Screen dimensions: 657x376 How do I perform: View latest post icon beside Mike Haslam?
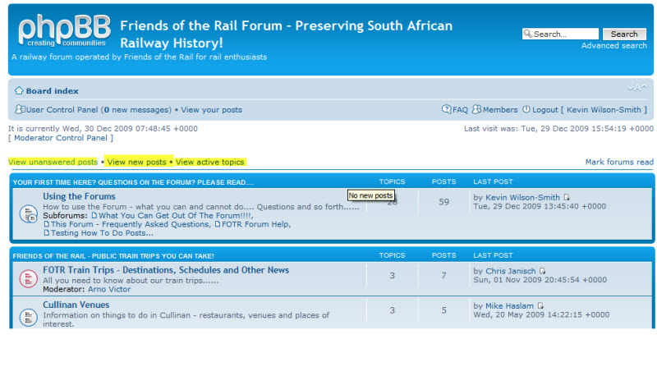click(540, 306)
